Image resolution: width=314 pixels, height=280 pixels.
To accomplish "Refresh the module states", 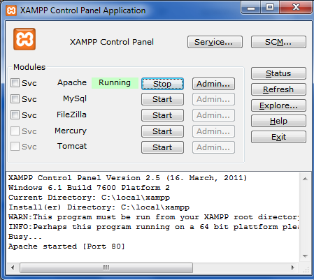I will (278, 89).
